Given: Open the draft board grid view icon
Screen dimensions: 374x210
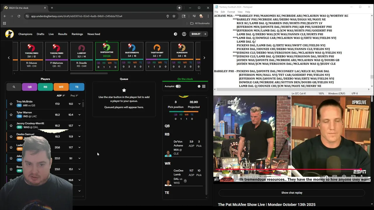Looking at the screenshot, I should click(204, 86).
